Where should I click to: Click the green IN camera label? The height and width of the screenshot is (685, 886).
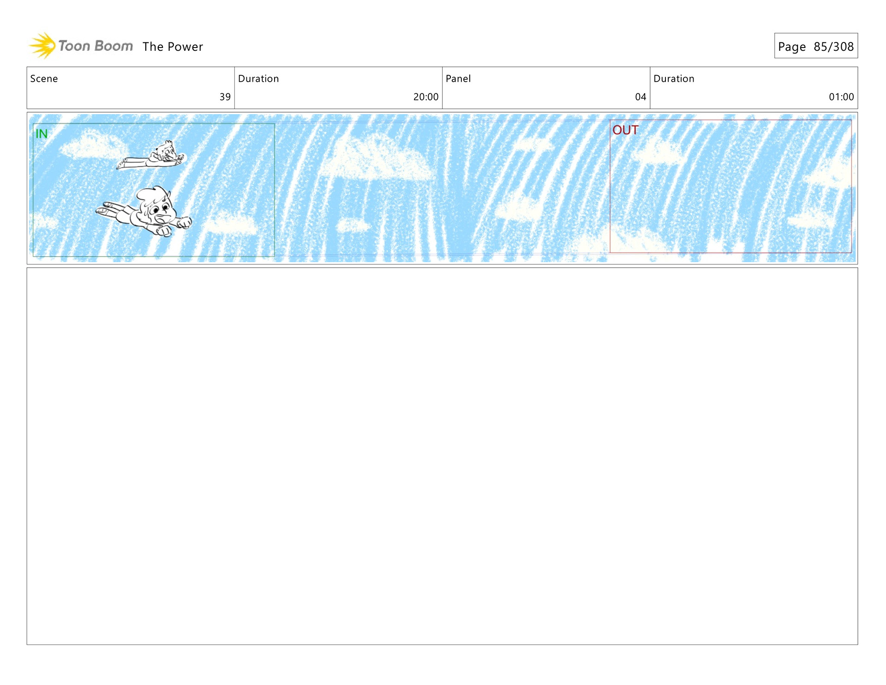point(42,134)
